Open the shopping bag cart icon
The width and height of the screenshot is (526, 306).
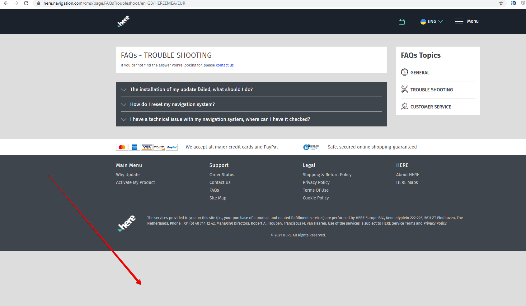[402, 21]
